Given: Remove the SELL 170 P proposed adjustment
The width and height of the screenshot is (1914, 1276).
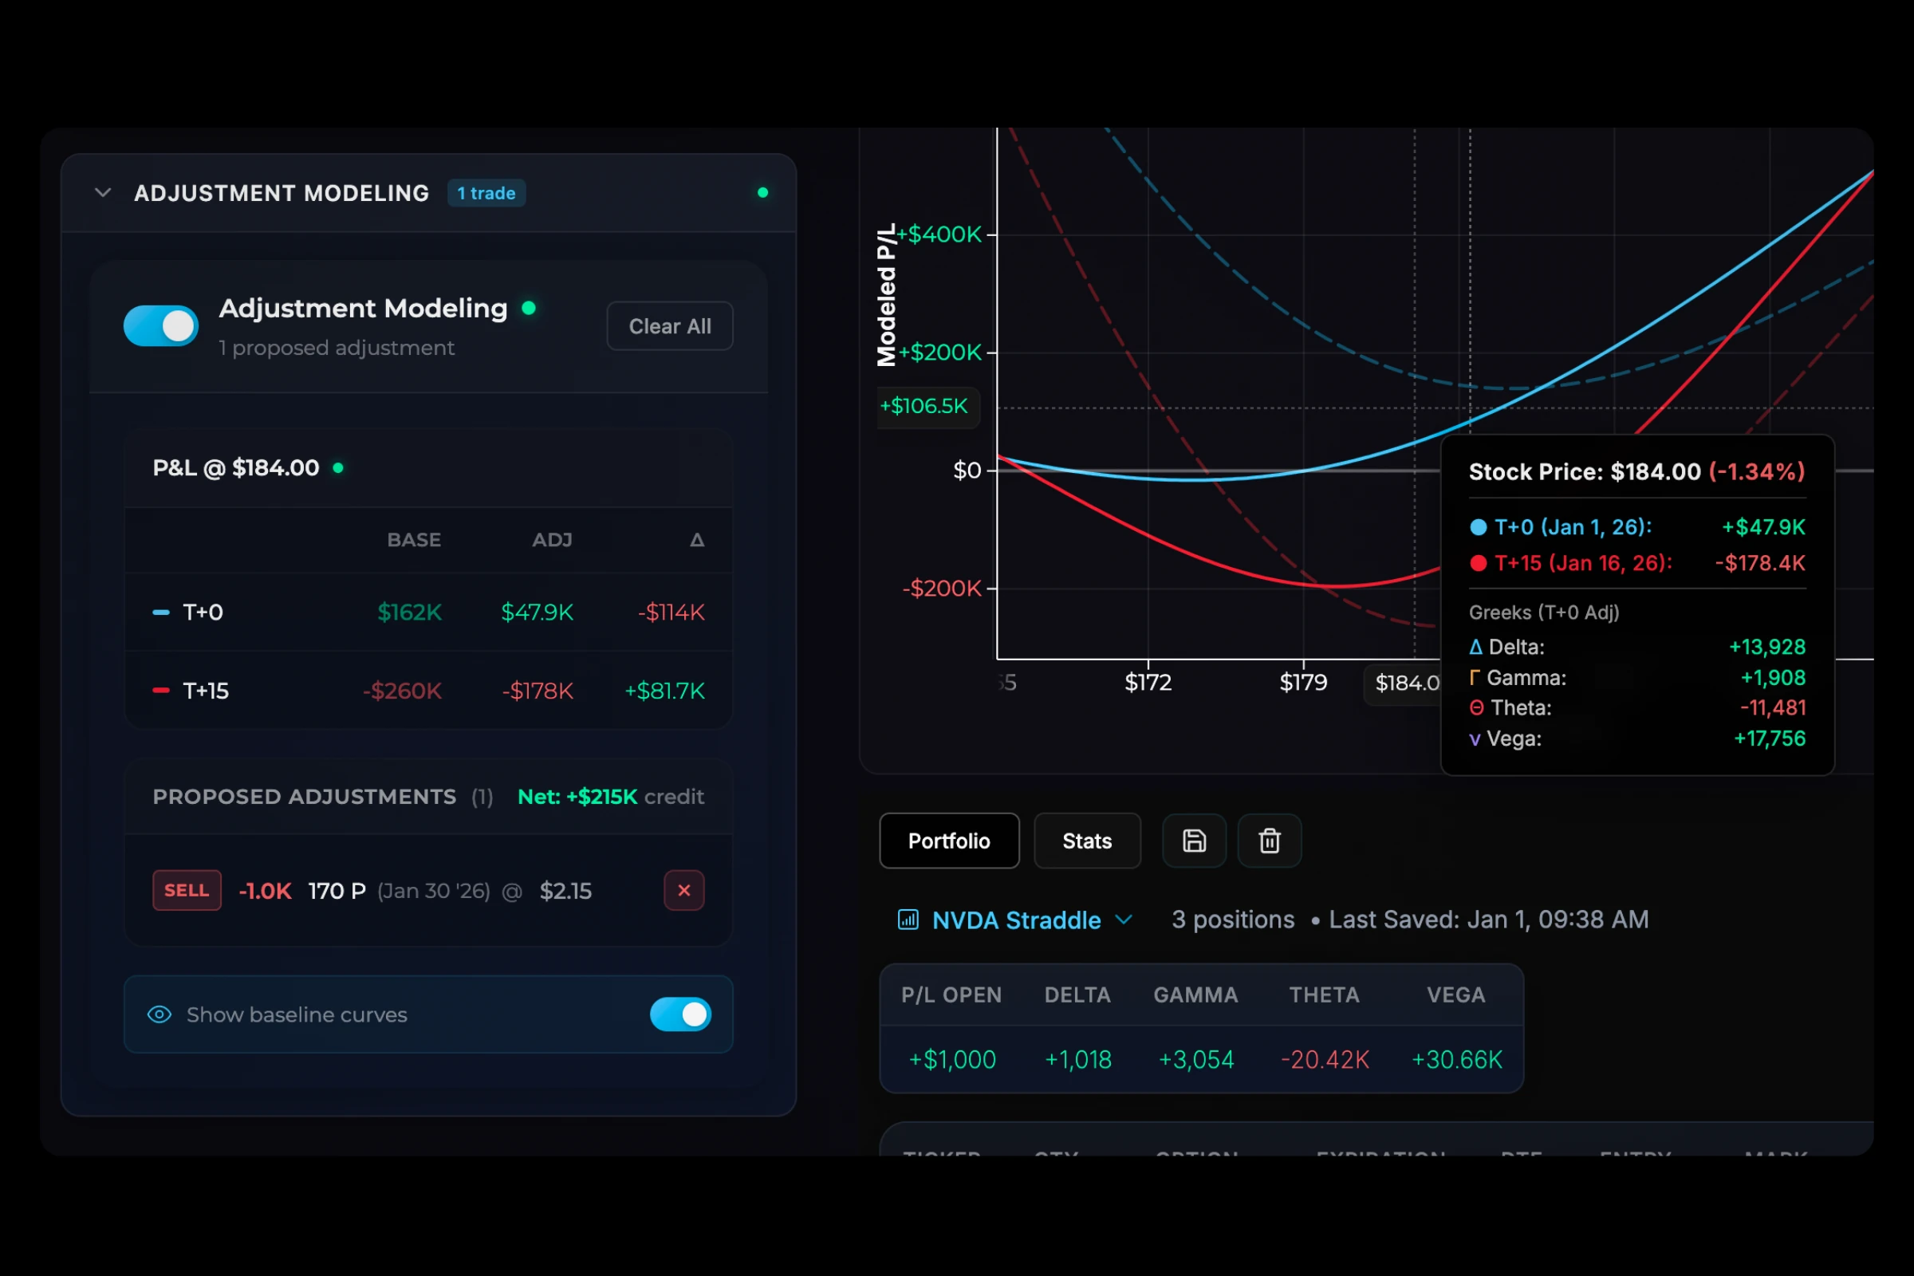Looking at the screenshot, I should click(x=683, y=890).
